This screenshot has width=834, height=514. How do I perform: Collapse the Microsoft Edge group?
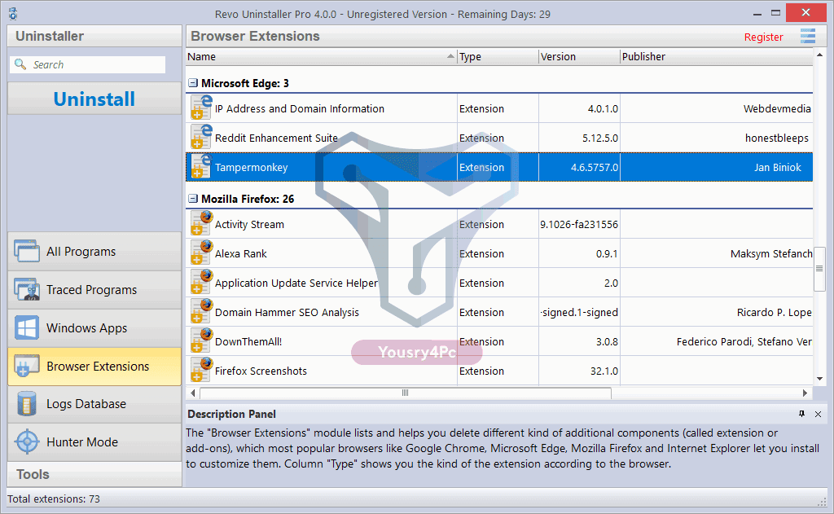pos(193,83)
